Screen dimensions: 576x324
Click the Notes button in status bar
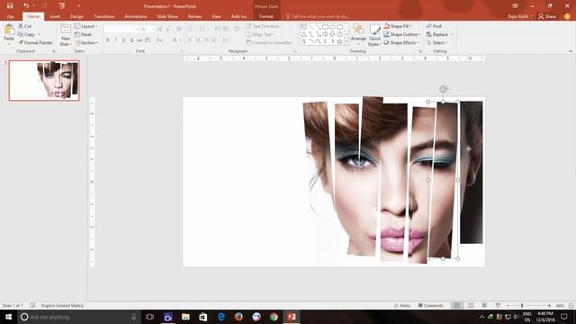(x=402, y=306)
